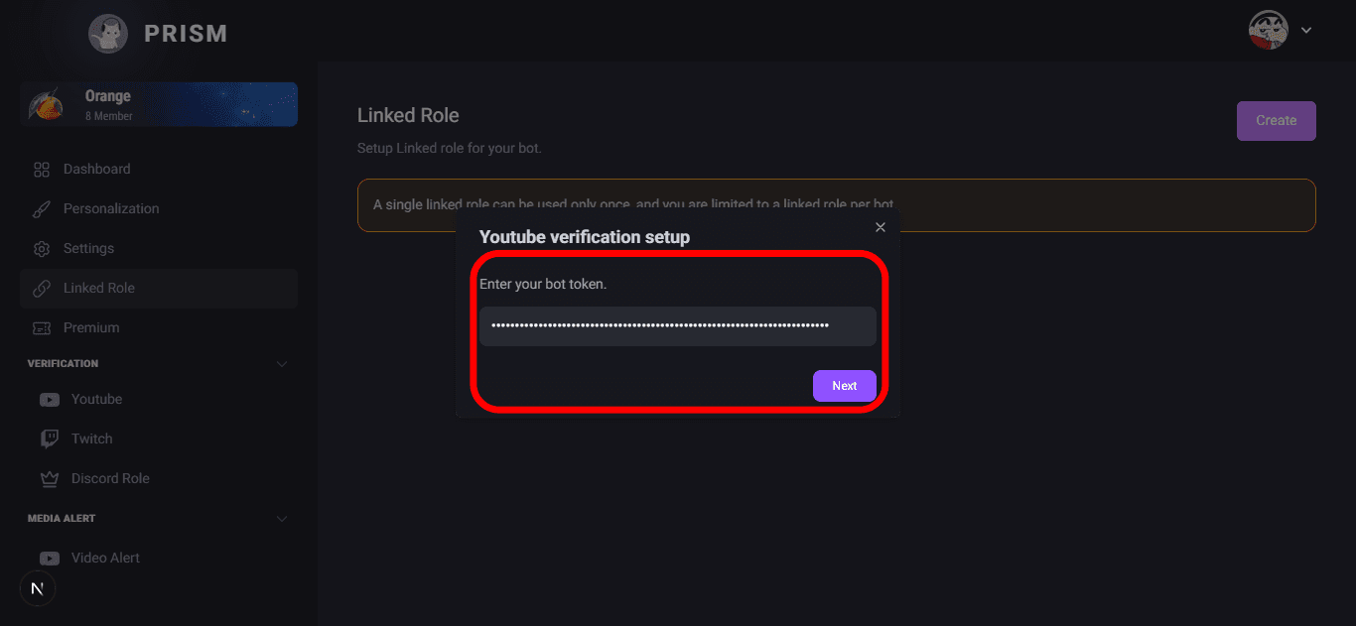Select the Orange server banner

159,103
